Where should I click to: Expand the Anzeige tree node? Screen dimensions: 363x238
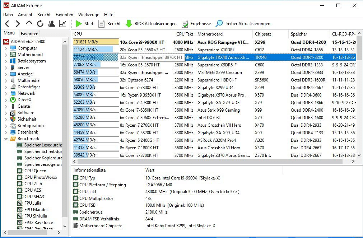[6, 74]
